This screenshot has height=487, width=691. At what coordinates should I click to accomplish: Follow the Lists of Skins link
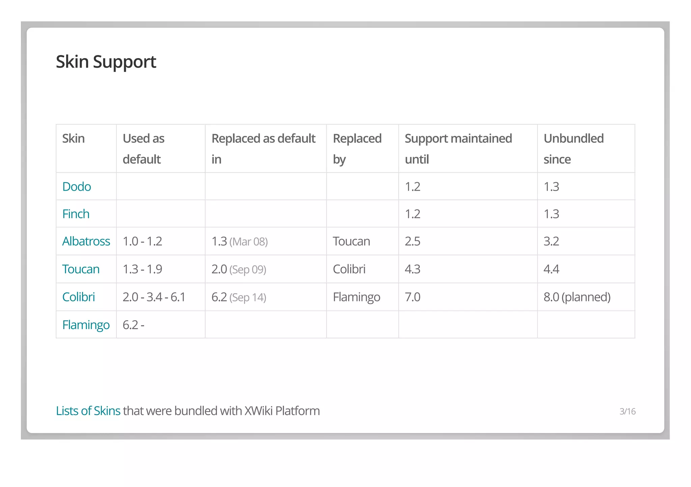click(x=88, y=411)
